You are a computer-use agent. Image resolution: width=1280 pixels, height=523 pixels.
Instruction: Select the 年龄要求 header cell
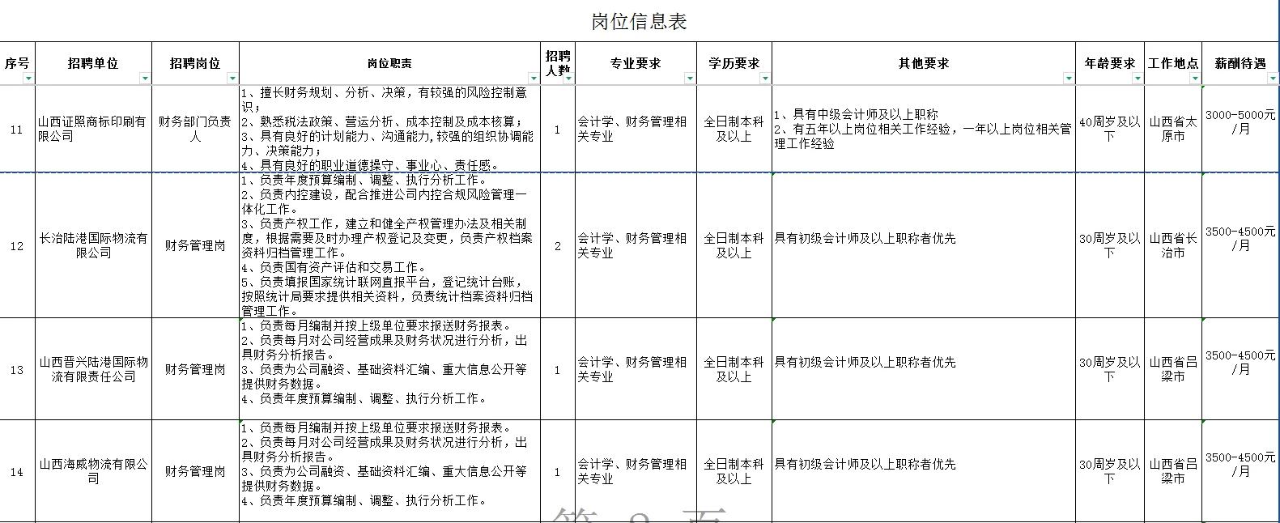click(1110, 63)
